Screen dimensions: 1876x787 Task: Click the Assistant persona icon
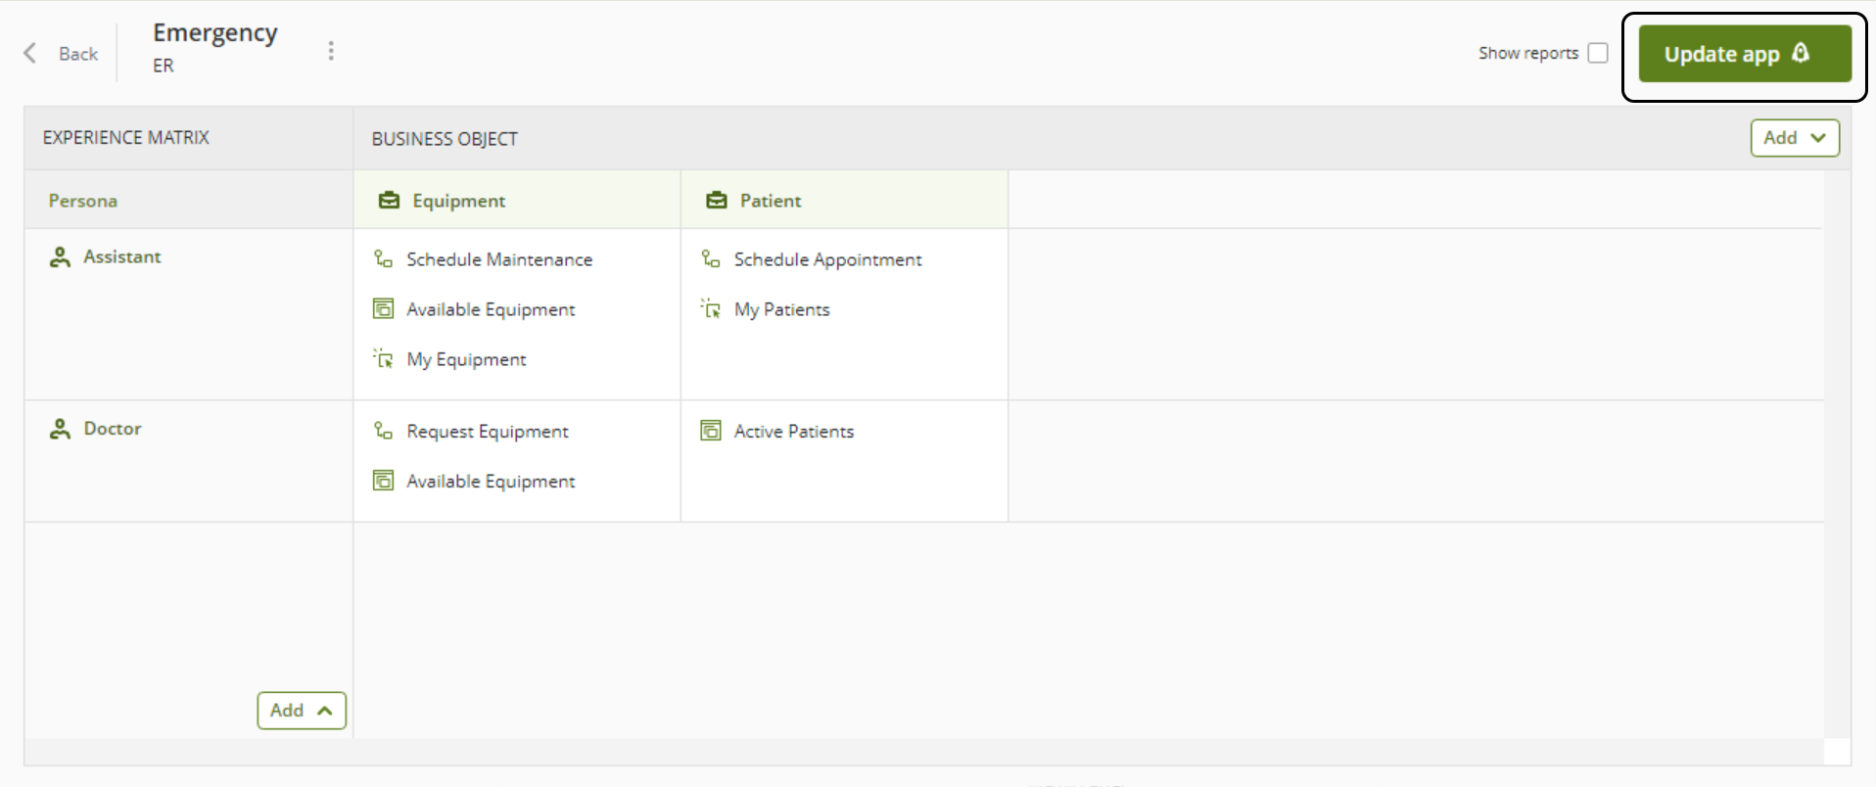pyautogui.click(x=60, y=257)
